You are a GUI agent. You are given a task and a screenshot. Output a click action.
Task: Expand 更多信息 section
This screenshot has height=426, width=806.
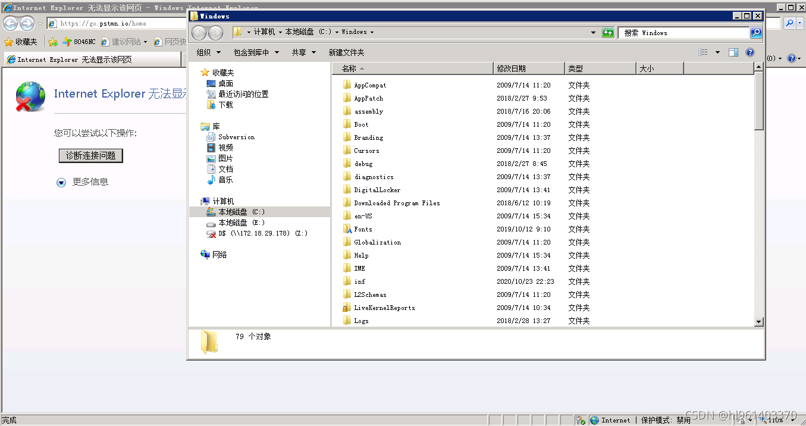[x=83, y=182]
